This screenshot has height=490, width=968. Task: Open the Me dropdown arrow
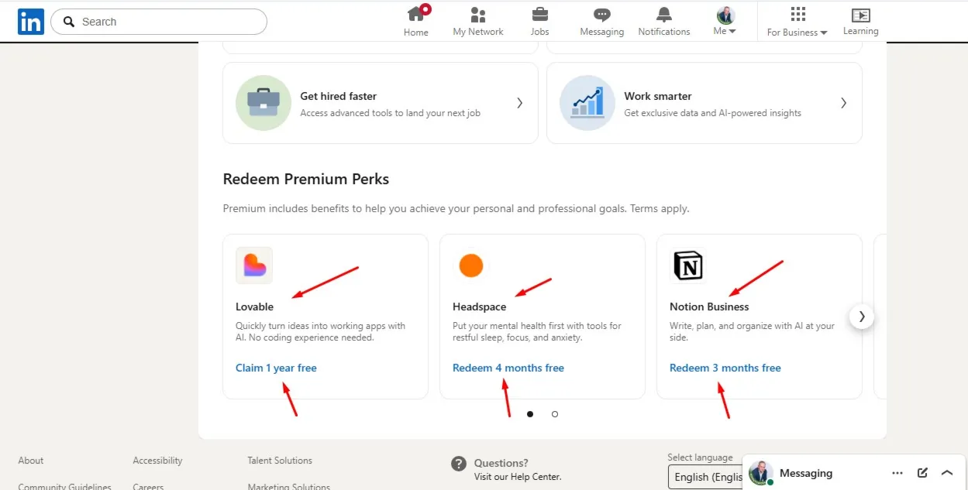pos(732,32)
